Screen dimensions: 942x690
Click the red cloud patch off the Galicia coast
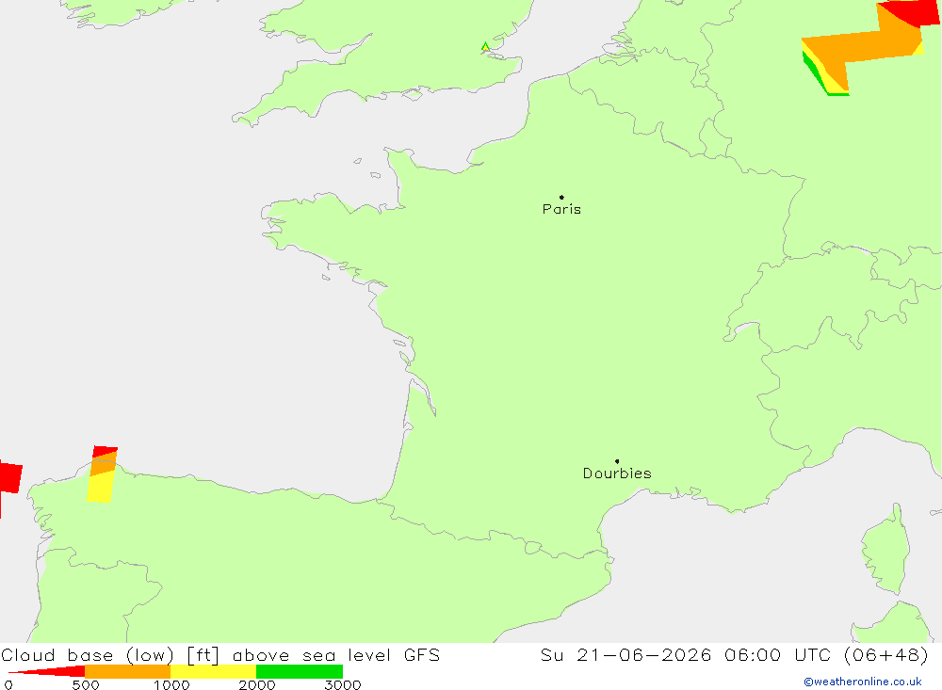tap(10, 477)
